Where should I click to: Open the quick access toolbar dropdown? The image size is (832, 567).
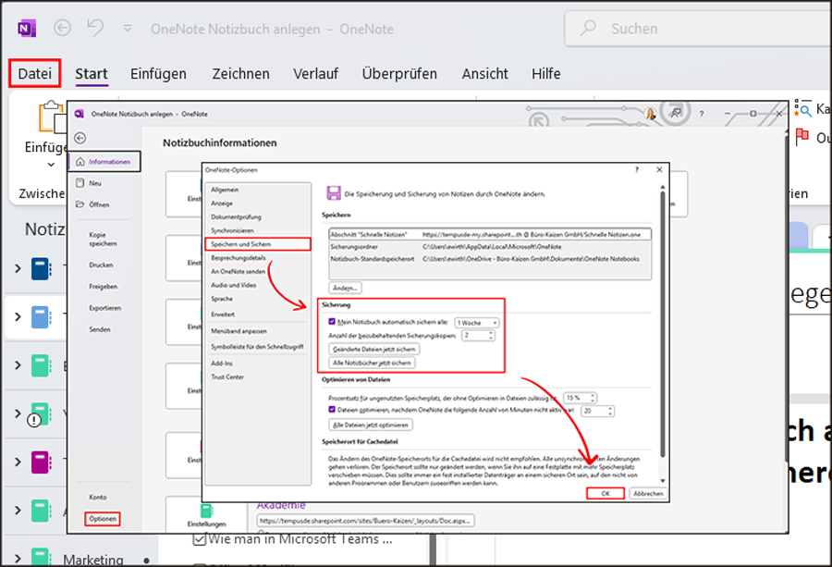pos(128,28)
